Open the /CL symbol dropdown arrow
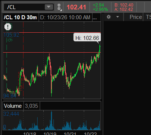151x135 pixels. [49, 7]
